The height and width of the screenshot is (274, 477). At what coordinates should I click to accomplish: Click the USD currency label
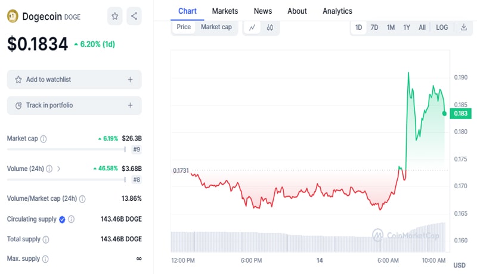pyautogui.click(x=459, y=266)
